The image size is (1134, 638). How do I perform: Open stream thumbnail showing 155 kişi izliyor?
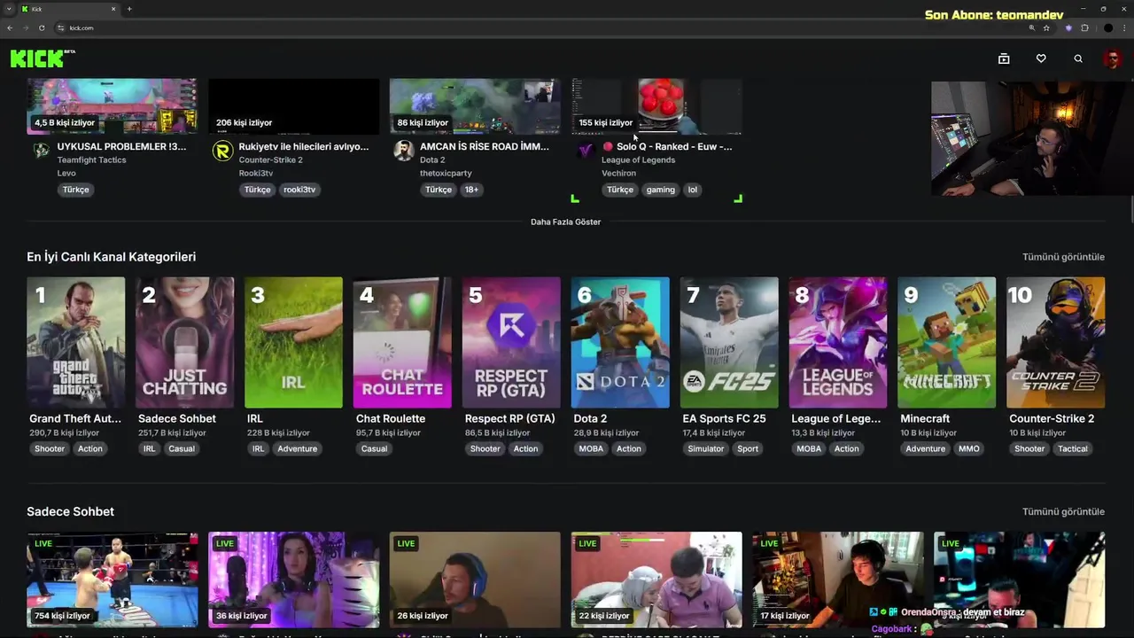pyautogui.click(x=656, y=106)
